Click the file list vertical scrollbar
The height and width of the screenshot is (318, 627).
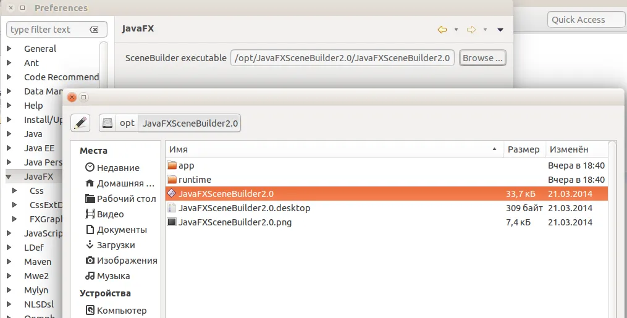(x=612, y=229)
